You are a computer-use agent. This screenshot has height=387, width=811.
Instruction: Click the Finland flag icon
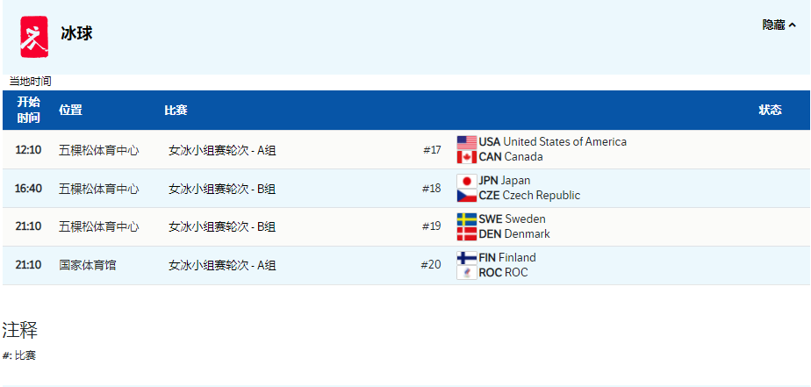[x=466, y=258]
